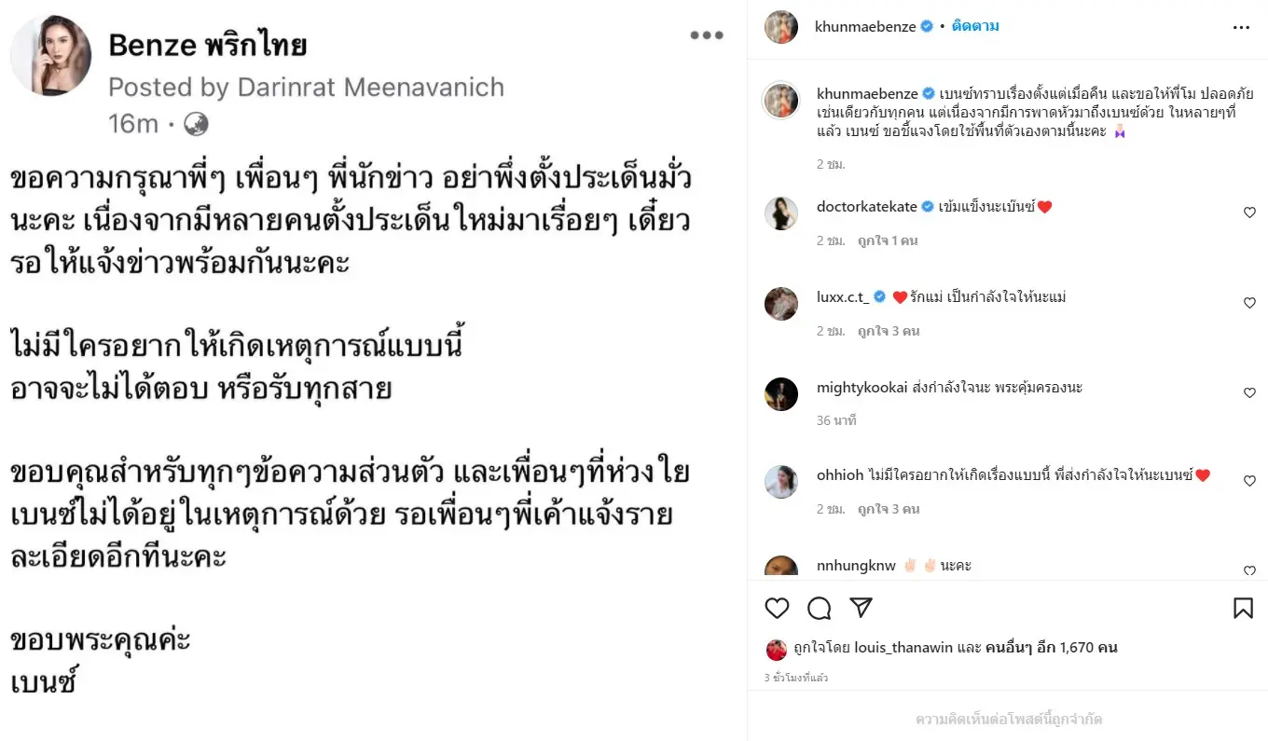View luxx.c.t_'s profile avatar

[781, 304]
